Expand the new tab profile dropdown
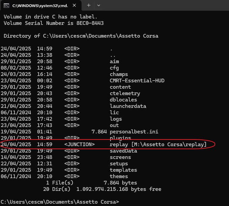This screenshot has width=229, height=206. 99,5
